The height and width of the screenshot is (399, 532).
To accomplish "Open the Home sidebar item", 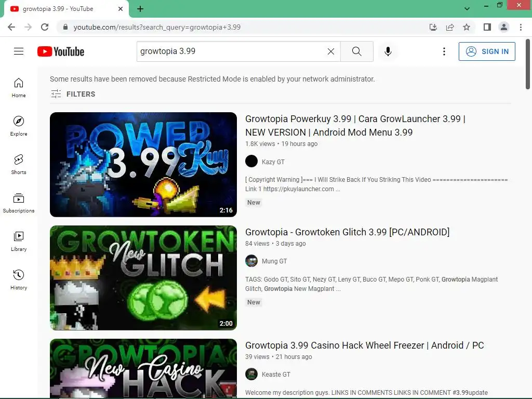I will pyautogui.click(x=19, y=88).
